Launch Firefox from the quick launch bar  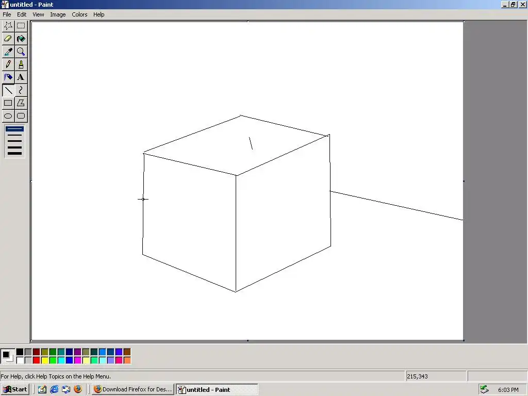pyautogui.click(x=78, y=389)
